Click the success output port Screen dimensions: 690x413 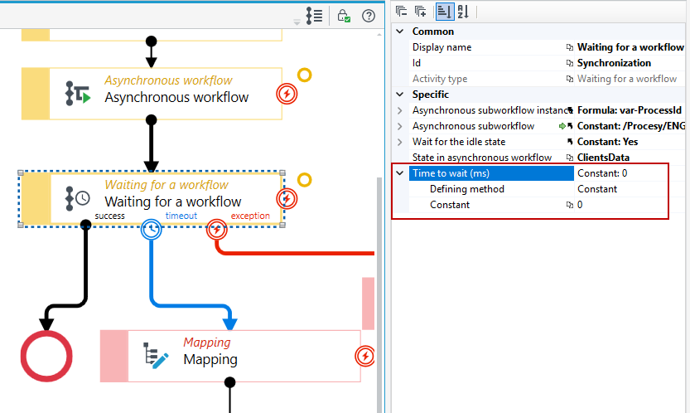(86, 226)
